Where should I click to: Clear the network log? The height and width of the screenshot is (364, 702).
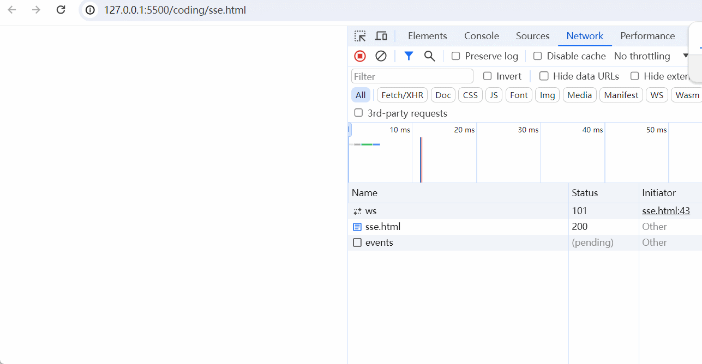tap(381, 56)
